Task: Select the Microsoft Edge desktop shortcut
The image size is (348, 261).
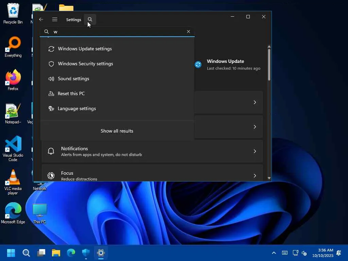Action: click(x=13, y=213)
